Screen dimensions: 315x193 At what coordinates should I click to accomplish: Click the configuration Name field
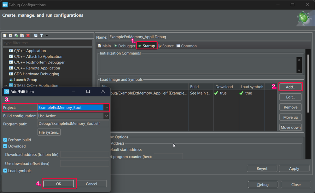coord(210,37)
